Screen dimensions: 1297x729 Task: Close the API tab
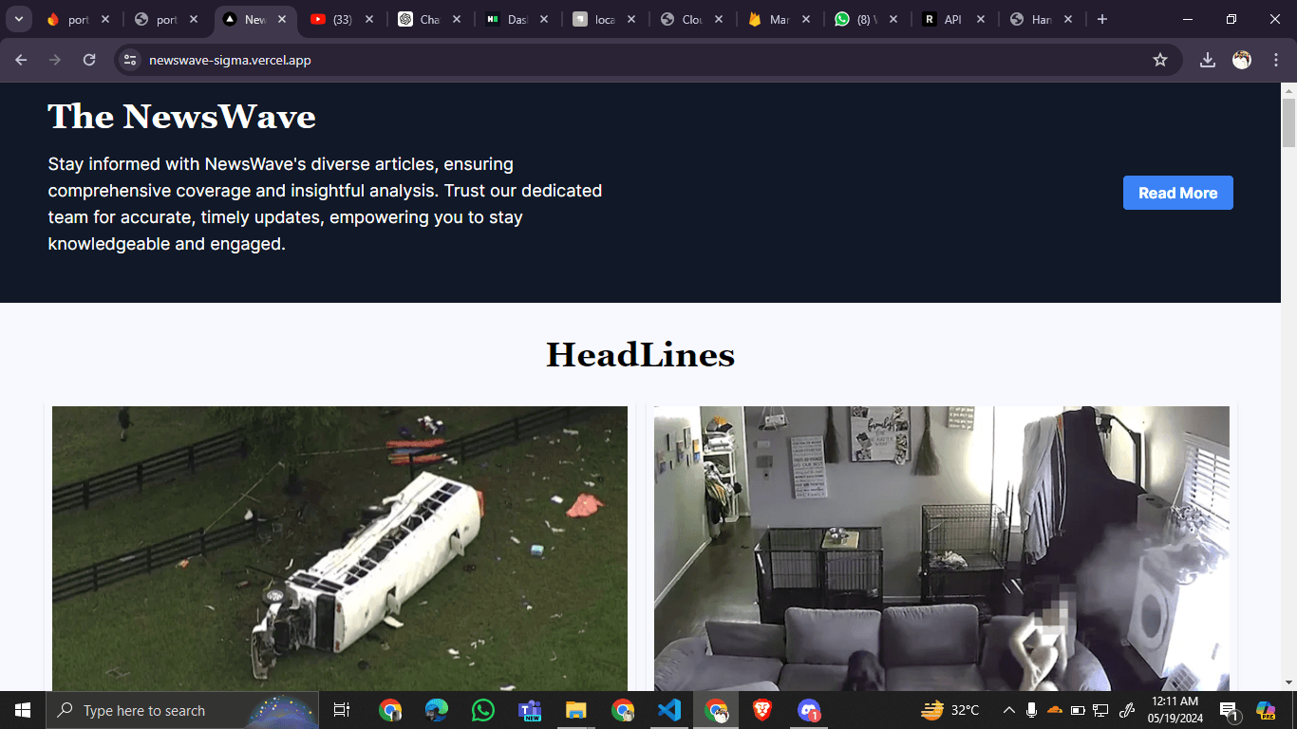pyautogui.click(x=981, y=19)
